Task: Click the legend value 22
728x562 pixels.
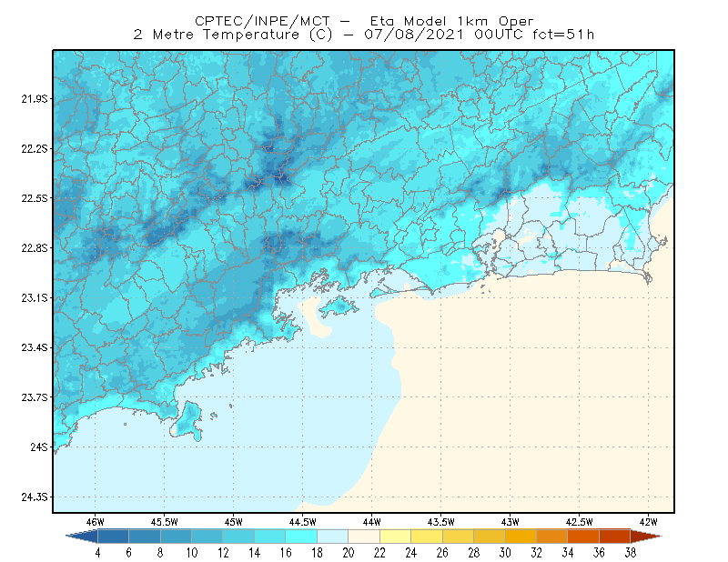Action: [379, 553]
